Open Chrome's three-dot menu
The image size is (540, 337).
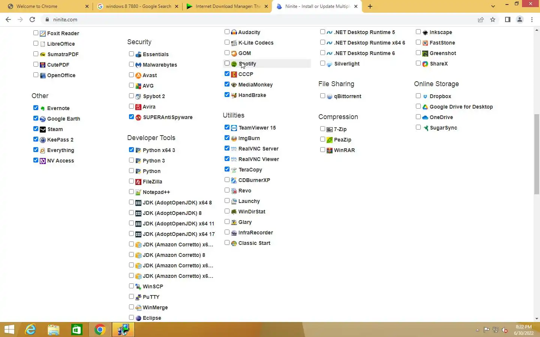click(532, 19)
